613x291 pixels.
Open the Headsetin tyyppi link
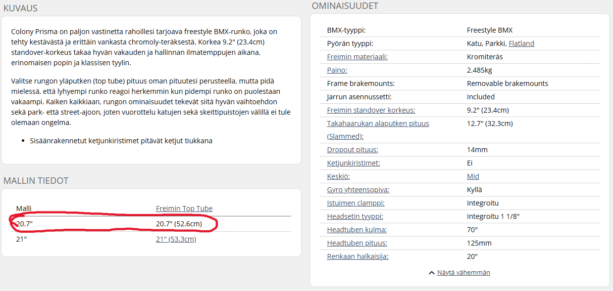[355, 216]
